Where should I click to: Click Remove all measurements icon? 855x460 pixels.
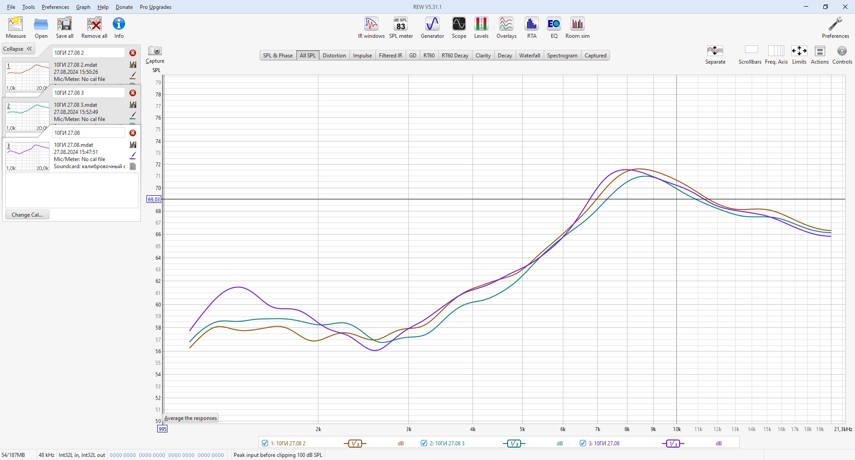pyautogui.click(x=94, y=28)
